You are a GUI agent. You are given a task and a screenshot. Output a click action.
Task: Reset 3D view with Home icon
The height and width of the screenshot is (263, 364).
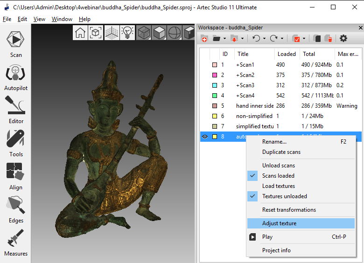(x=80, y=33)
